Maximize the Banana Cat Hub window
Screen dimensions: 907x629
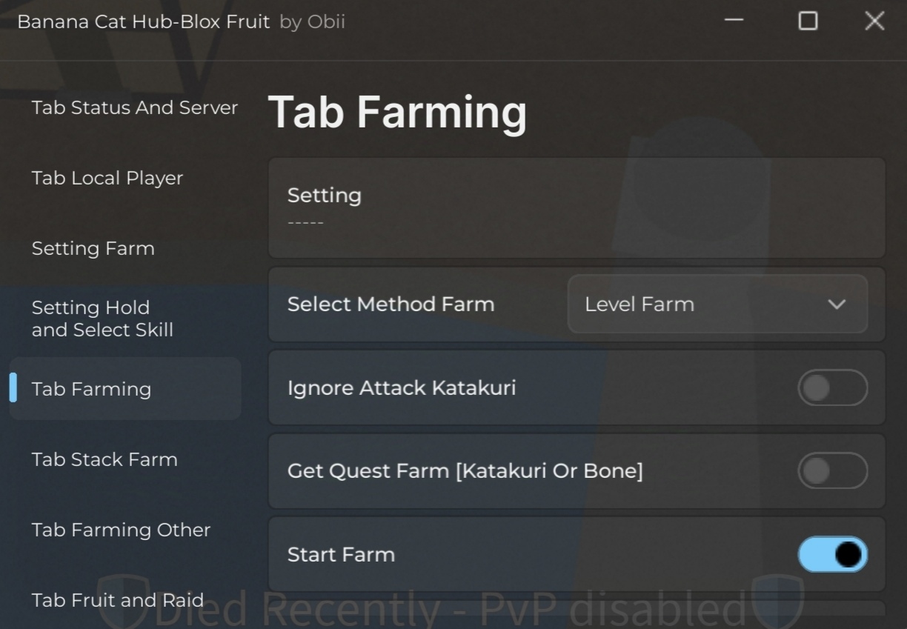(x=808, y=21)
